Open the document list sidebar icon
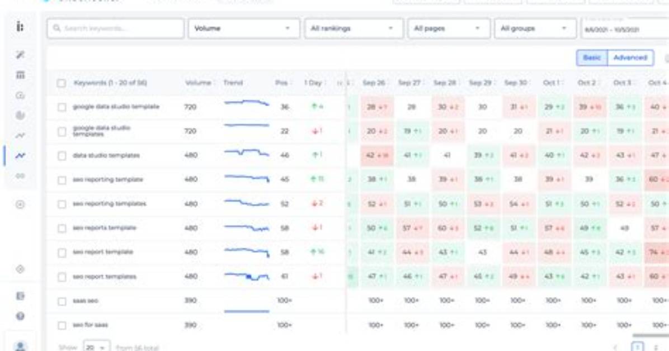669x351 pixels. [x=20, y=296]
